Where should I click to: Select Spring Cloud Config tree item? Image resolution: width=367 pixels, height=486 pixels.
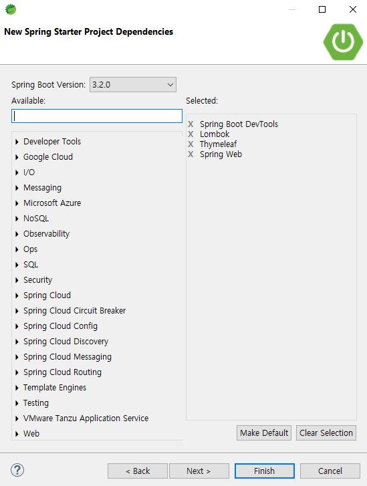click(x=60, y=326)
